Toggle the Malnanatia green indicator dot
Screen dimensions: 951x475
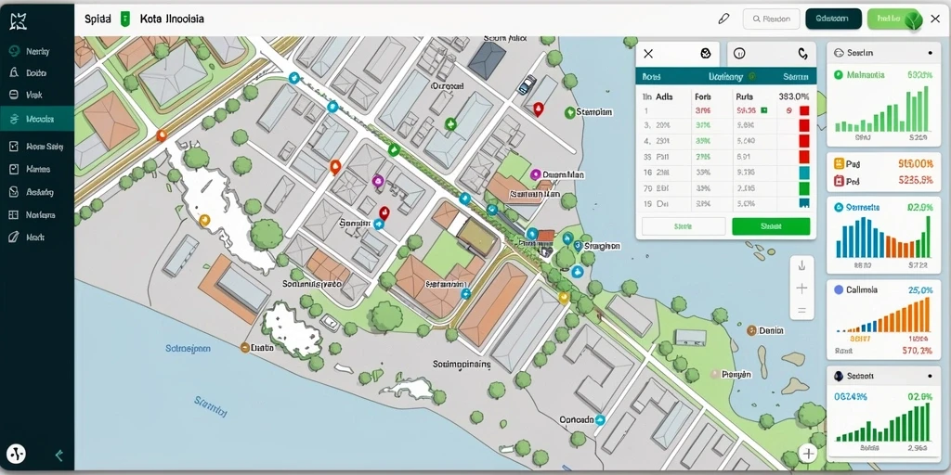pyautogui.click(x=839, y=75)
